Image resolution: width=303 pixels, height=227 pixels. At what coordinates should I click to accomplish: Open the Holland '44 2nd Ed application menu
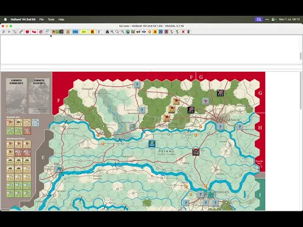23,20
